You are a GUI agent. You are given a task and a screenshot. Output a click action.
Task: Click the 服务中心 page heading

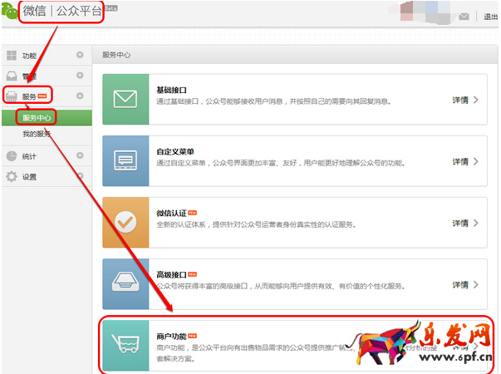click(x=116, y=55)
